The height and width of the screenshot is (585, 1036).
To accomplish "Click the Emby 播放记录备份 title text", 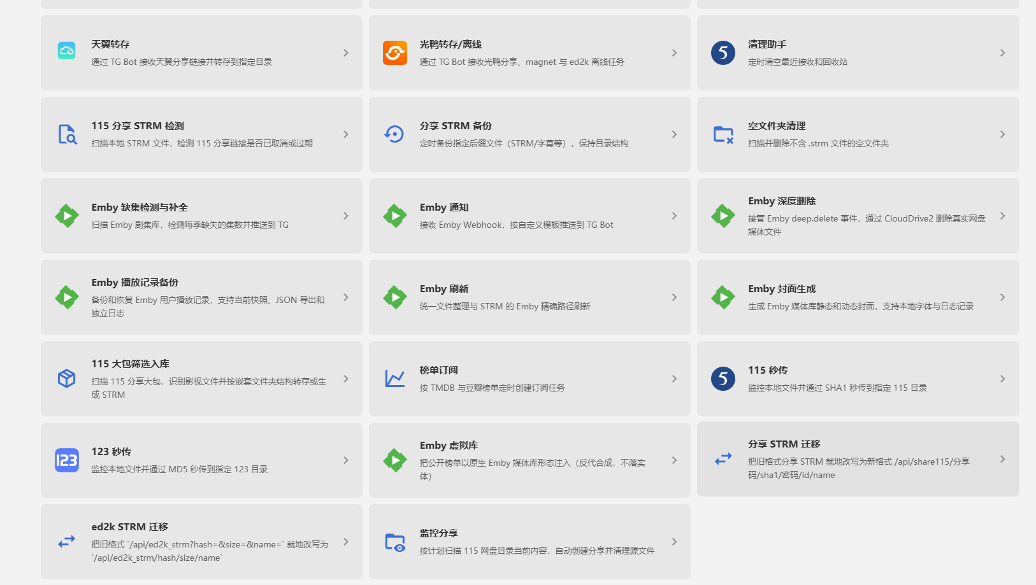I will click(134, 283).
